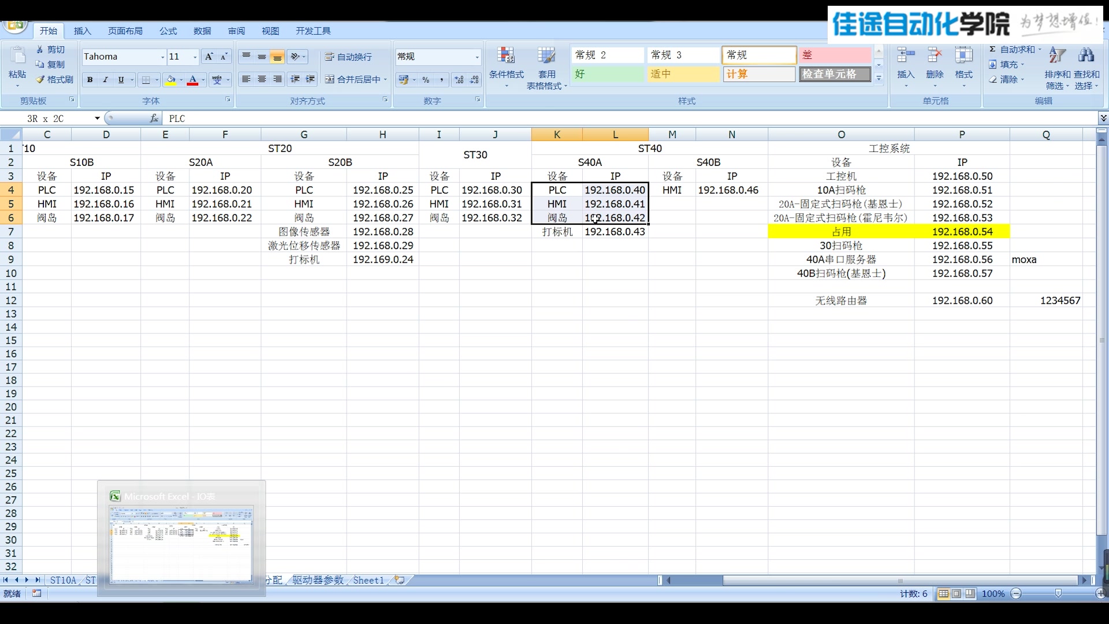
Task: Click the insert function fx button
Action: tap(154, 118)
